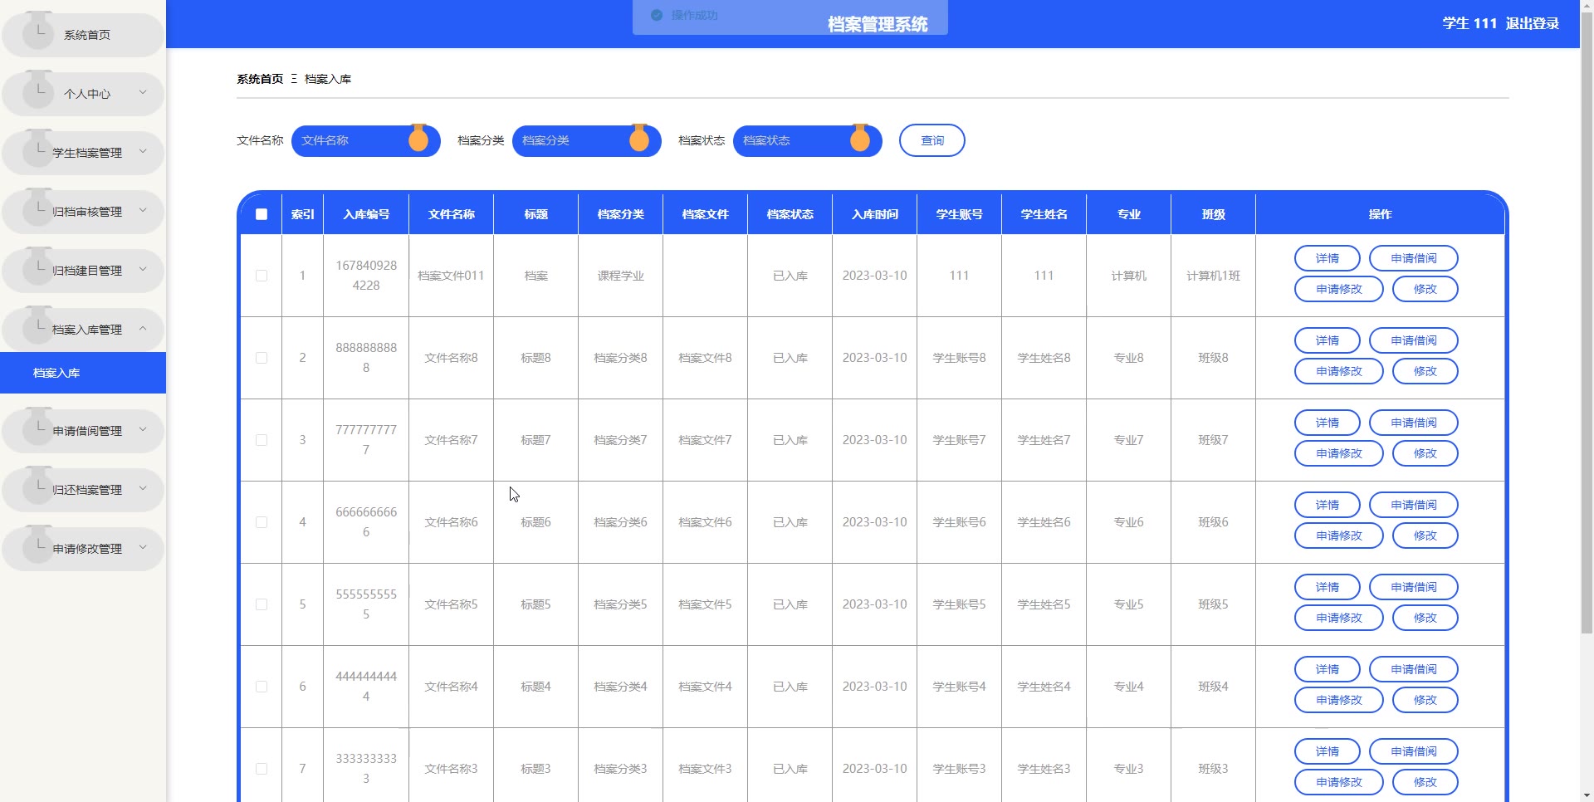Click the circle icon beside 归还档案管理
The width and height of the screenshot is (1594, 802).
point(38,488)
